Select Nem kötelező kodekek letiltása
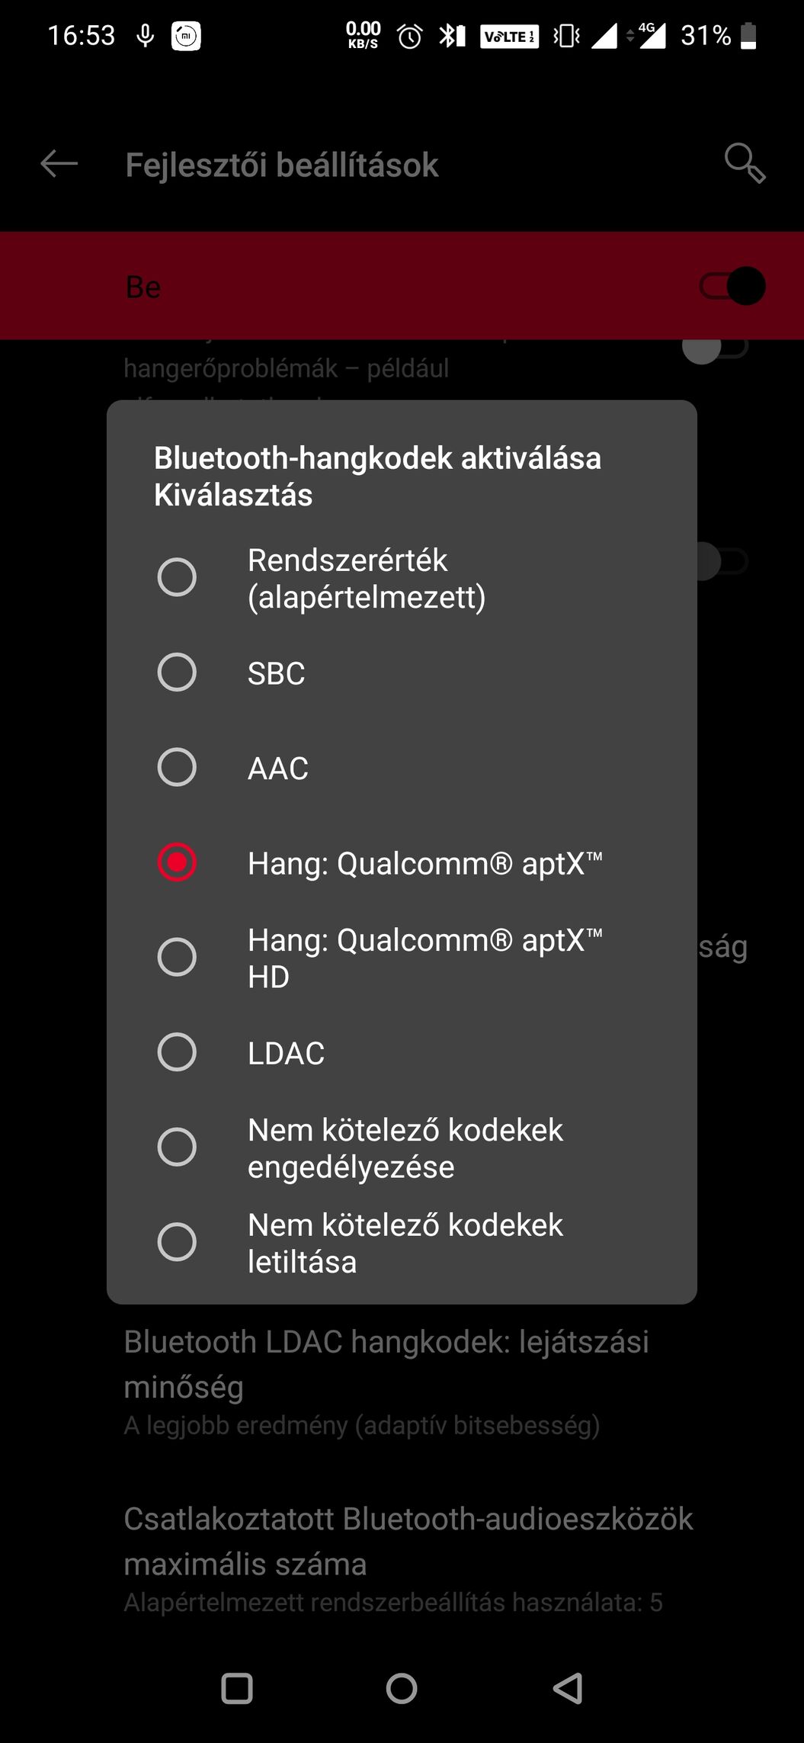Screen dimensions: 804x1743 [177, 1242]
